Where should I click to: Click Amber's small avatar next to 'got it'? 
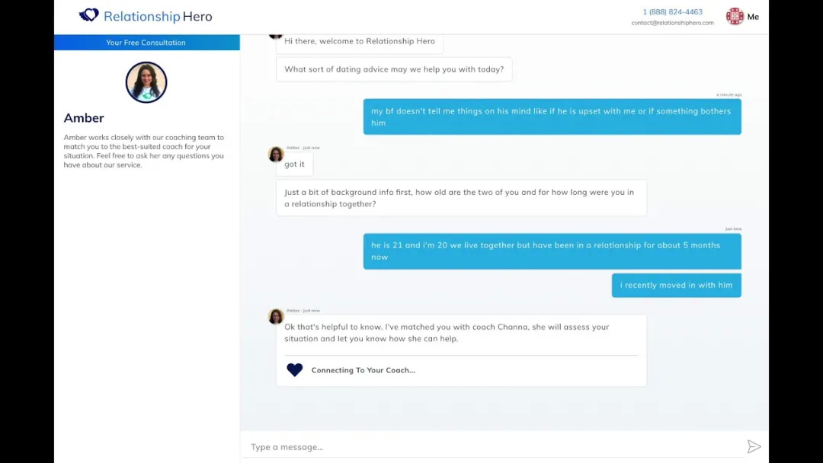[276, 155]
